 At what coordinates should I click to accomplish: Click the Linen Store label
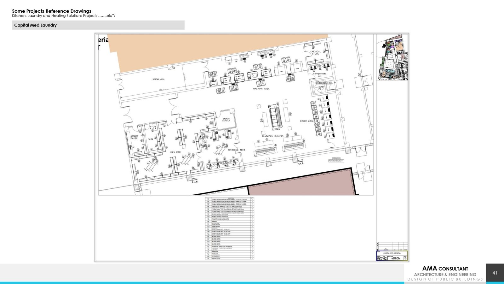coord(175,152)
